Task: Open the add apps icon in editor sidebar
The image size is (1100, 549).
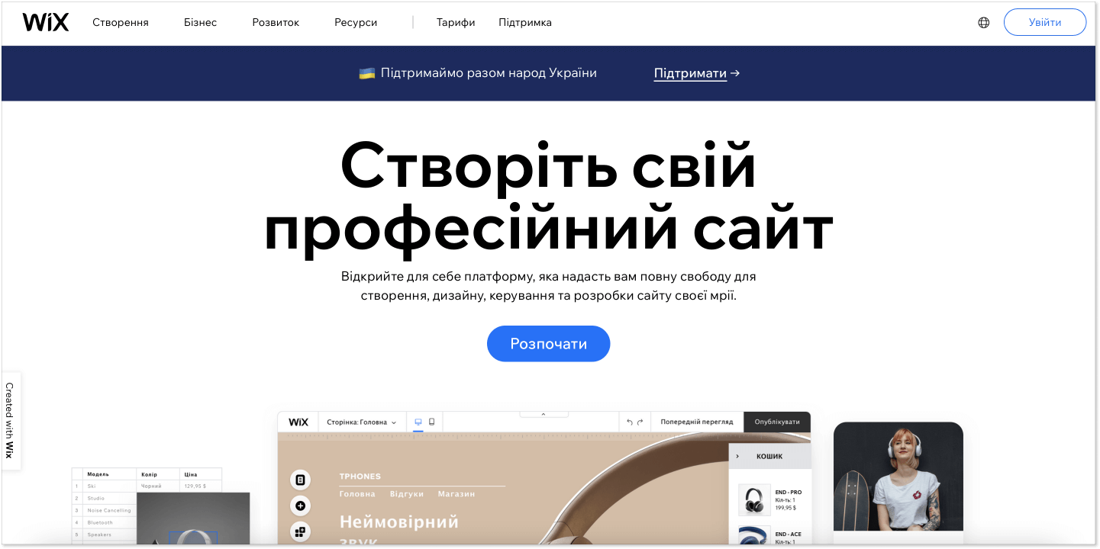Action: click(x=300, y=531)
